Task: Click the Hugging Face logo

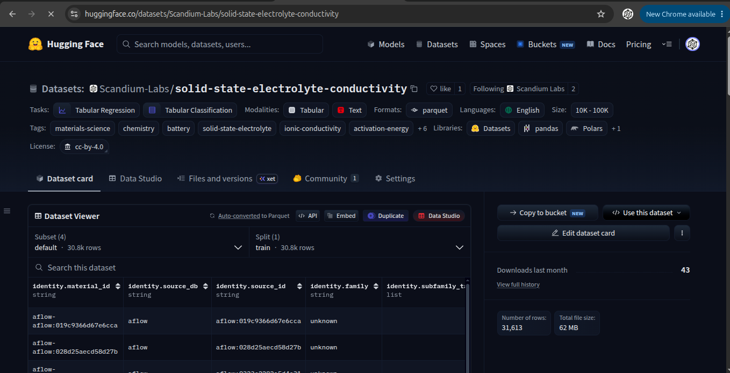Action: coord(66,44)
